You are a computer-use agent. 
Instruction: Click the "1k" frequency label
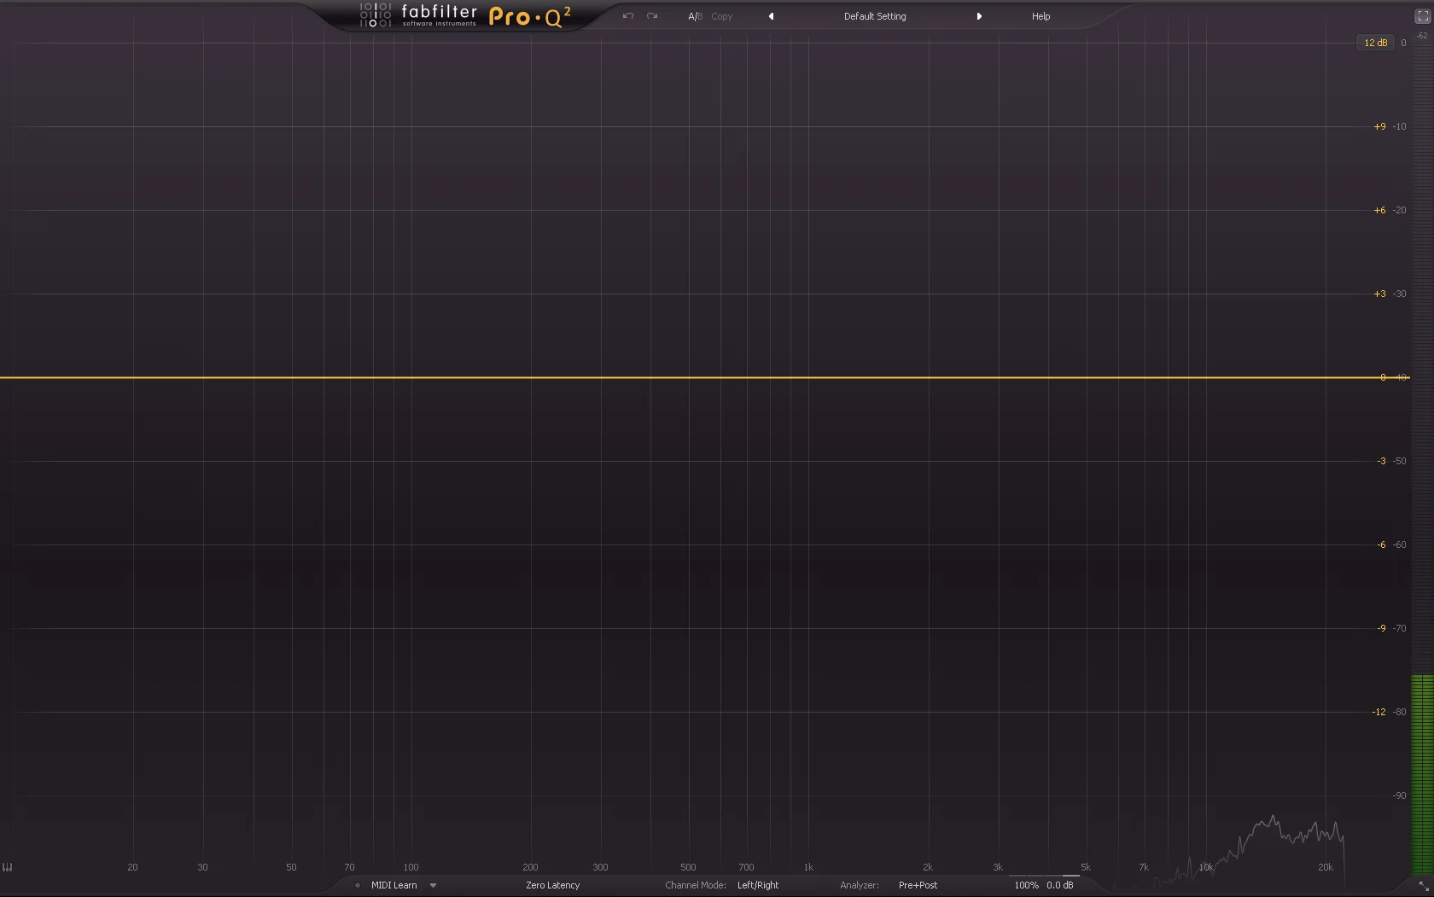808,867
